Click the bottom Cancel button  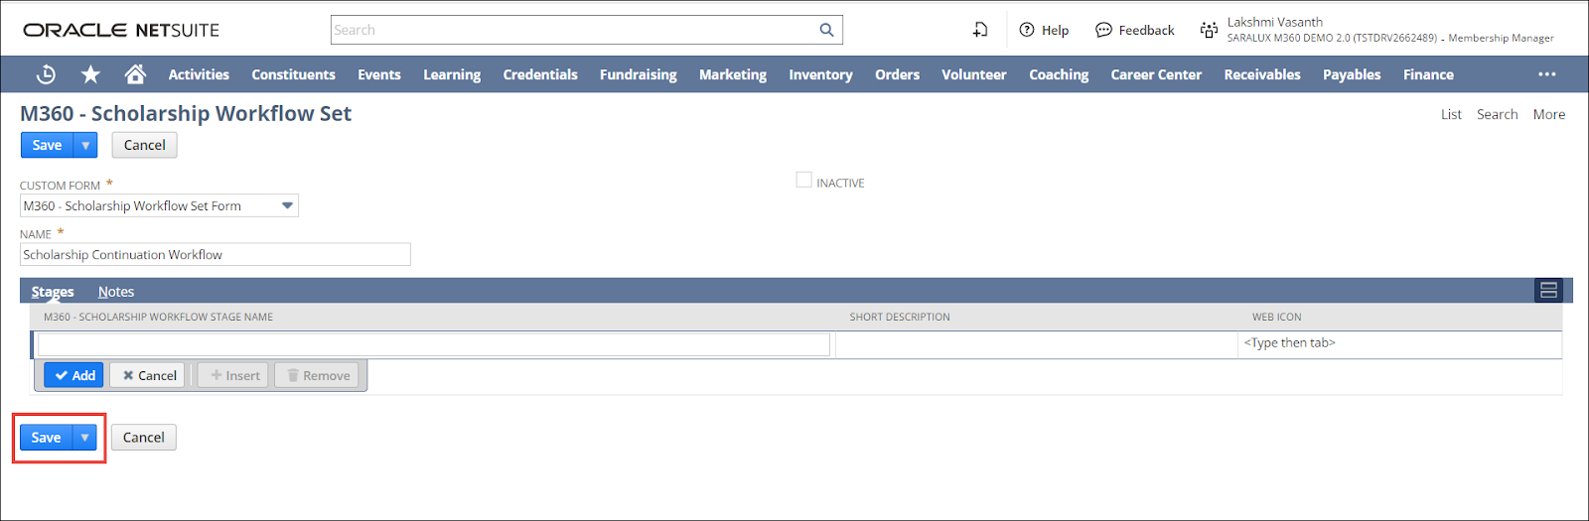click(144, 438)
